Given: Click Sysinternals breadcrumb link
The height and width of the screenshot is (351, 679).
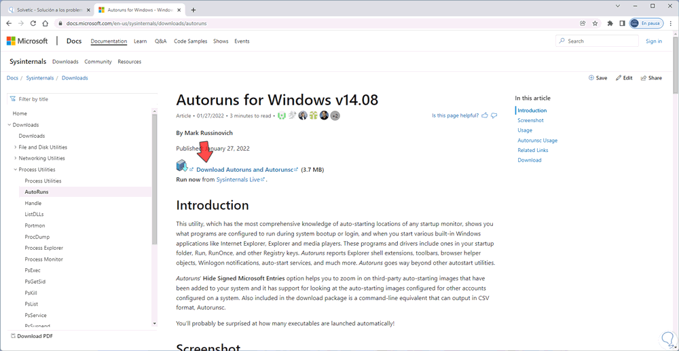Looking at the screenshot, I should [x=40, y=78].
